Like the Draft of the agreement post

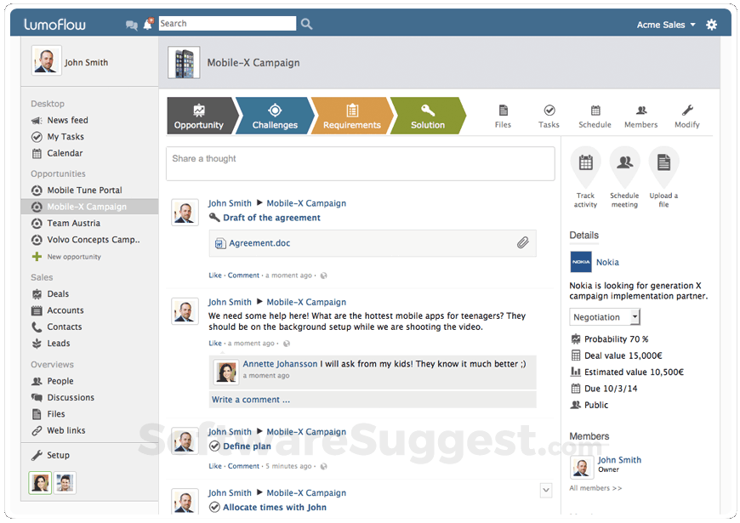click(x=215, y=276)
